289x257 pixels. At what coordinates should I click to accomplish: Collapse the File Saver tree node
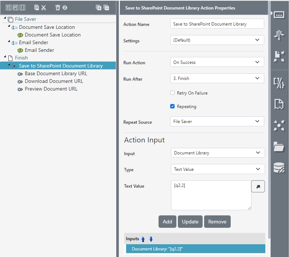[x=5, y=18]
